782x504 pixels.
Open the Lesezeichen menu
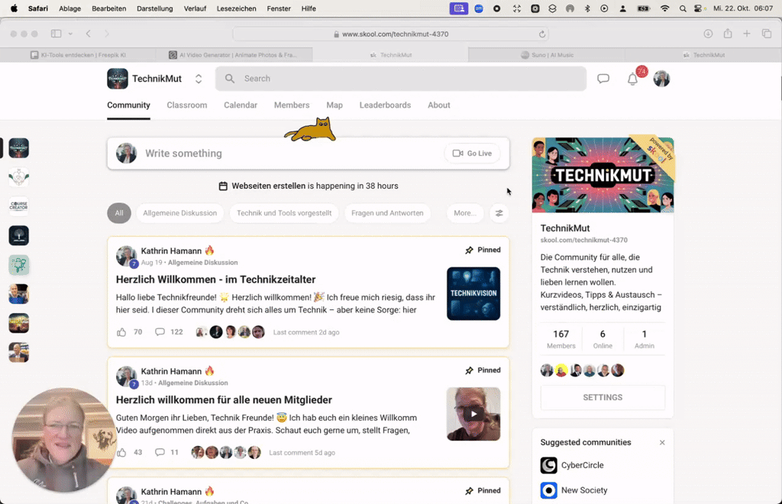pyautogui.click(x=237, y=8)
